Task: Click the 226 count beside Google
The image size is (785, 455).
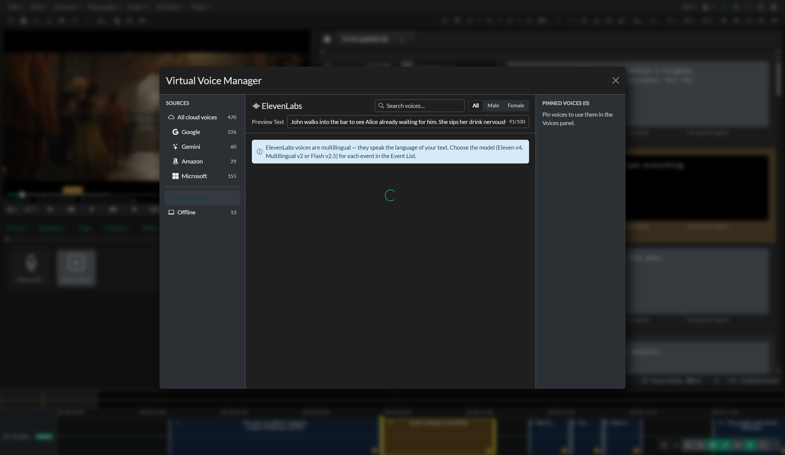Action: point(232,132)
